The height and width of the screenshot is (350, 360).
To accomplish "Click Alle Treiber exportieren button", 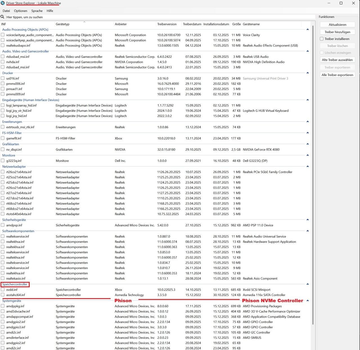I will coord(337,75).
